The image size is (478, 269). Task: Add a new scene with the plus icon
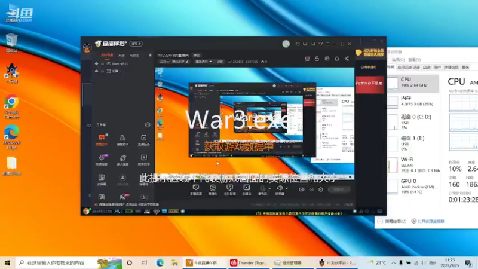pyautogui.click(x=150, y=55)
